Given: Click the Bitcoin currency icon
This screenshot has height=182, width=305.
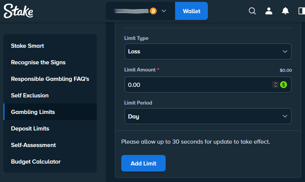Looking at the screenshot, I should click(x=153, y=11).
